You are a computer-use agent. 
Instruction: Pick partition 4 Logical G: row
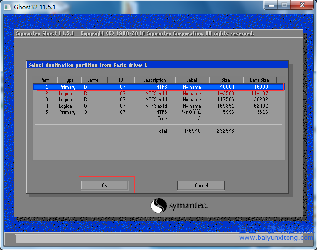coord(158,106)
